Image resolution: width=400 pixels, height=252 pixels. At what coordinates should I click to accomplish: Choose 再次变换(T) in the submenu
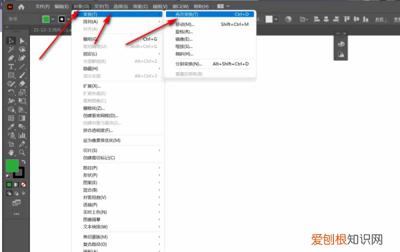tap(210, 14)
